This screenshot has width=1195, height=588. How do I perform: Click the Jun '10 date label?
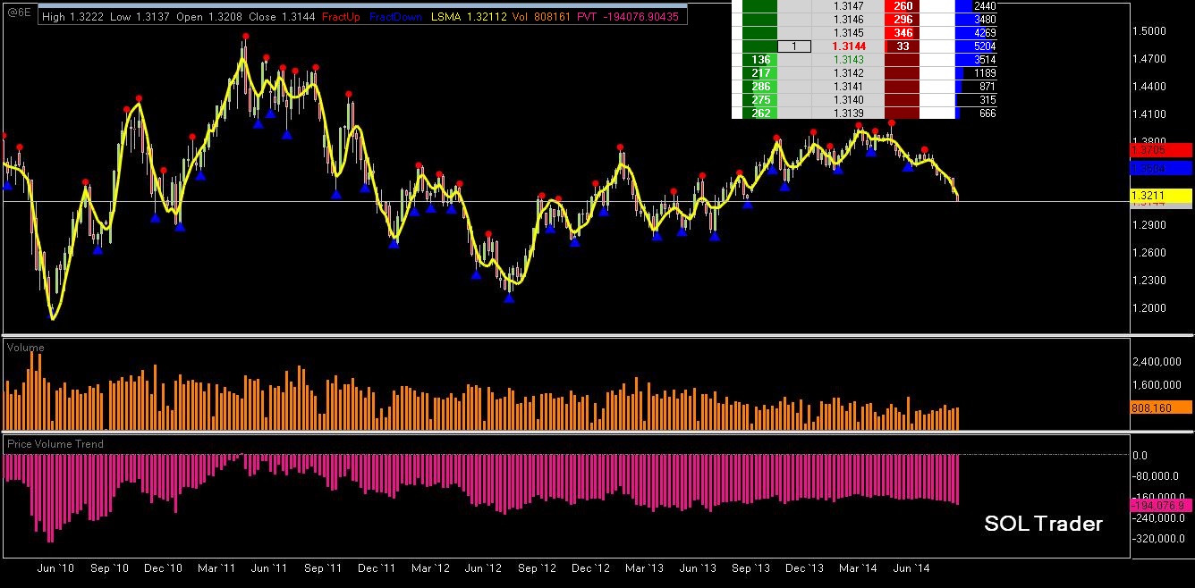pyautogui.click(x=55, y=568)
